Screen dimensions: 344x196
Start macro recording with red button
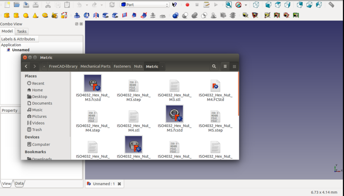[187, 5]
